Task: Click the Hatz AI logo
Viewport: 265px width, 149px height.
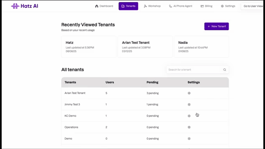Action: point(25,6)
